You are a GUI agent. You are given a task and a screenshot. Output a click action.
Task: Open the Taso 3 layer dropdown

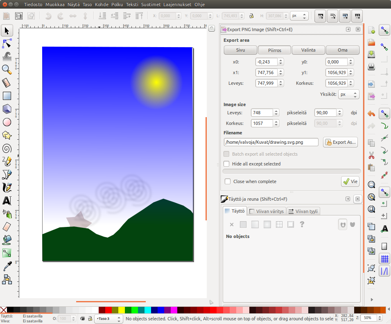pyautogui.click(x=108, y=318)
